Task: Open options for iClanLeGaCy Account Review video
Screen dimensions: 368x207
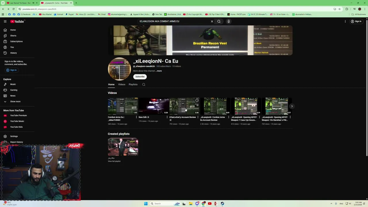Action: click(198, 117)
